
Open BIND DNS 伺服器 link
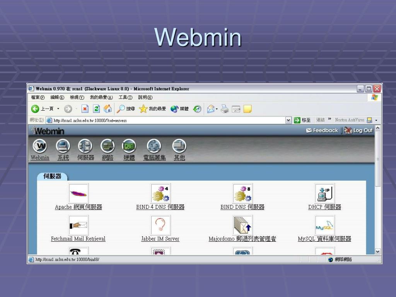[242, 207]
